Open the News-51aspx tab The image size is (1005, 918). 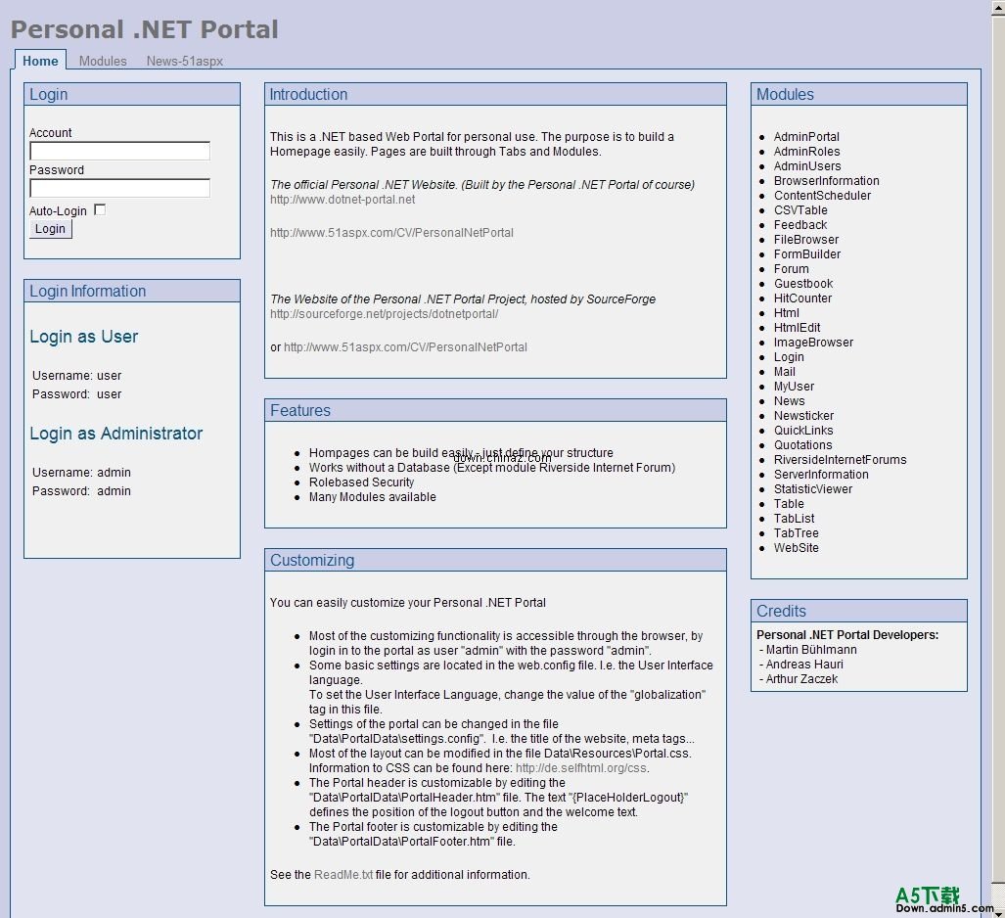point(185,61)
